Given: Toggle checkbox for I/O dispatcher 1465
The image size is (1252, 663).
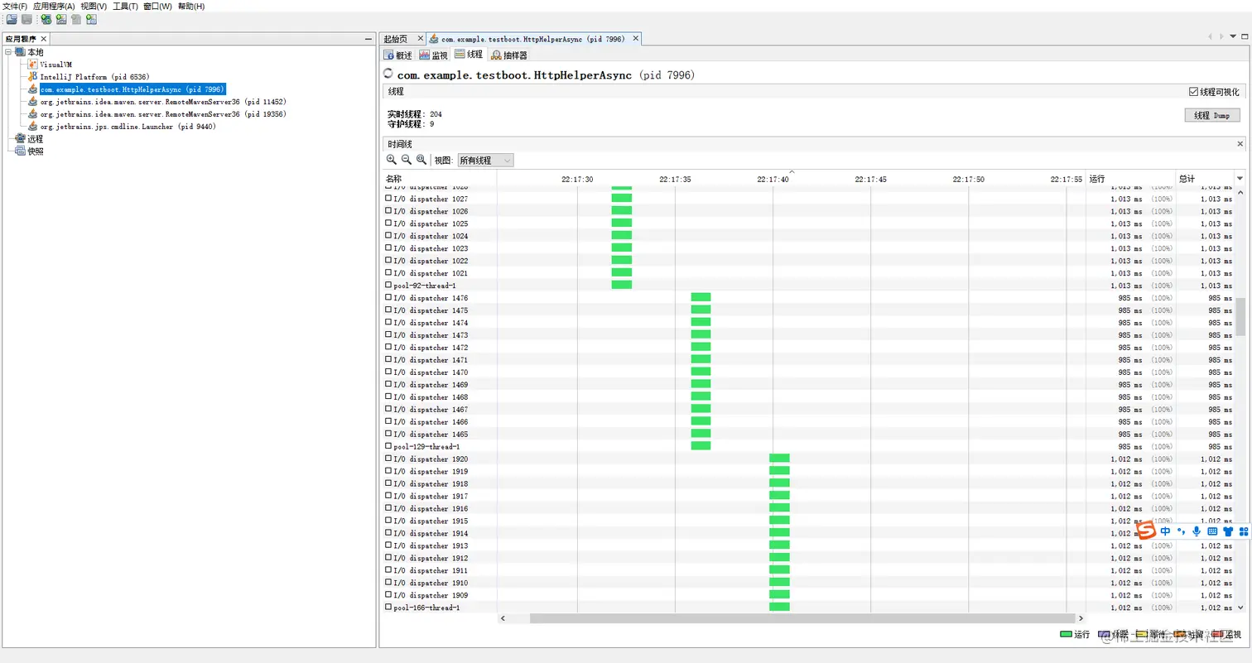Looking at the screenshot, I should click(388, 434).
